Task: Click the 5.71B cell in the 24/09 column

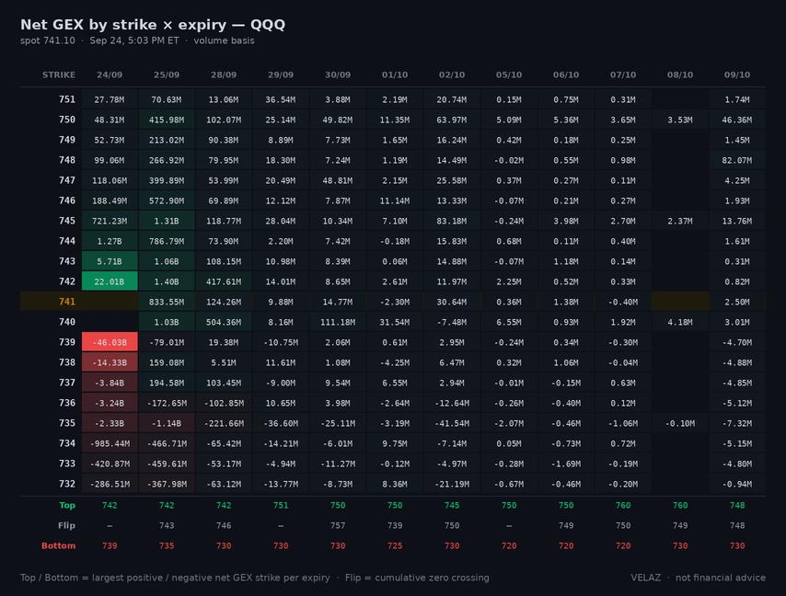Action: 110,261
